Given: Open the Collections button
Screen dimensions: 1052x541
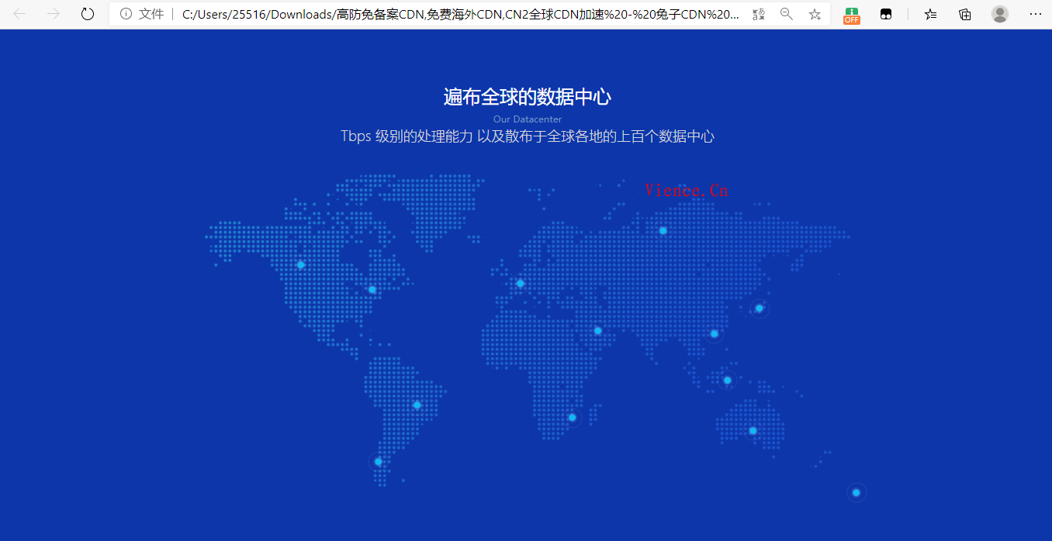Looking at the screenshot, I should [x=965, y=14].
